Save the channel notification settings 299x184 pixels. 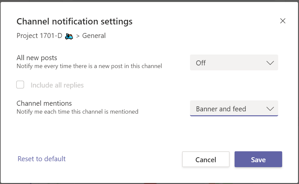tap(258, 160)
